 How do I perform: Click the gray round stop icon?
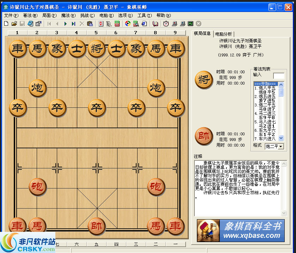199,24
